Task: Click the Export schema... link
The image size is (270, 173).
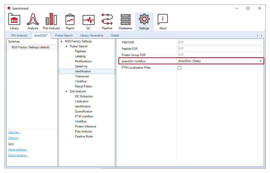Action: point(18,155)
